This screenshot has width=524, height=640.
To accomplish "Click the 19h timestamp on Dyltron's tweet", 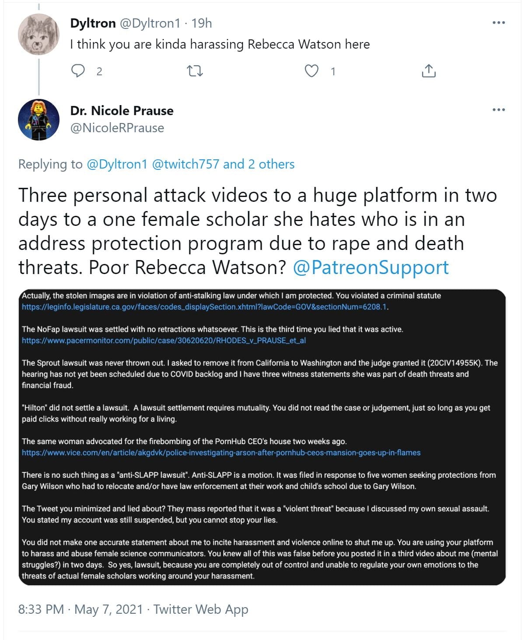I will point(202,23).
